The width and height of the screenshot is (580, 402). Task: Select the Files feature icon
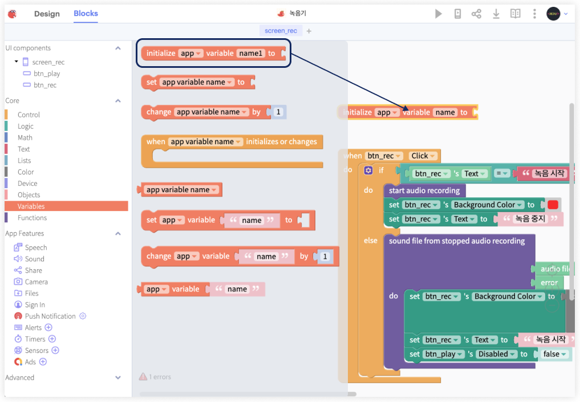[x=18, y=293]
